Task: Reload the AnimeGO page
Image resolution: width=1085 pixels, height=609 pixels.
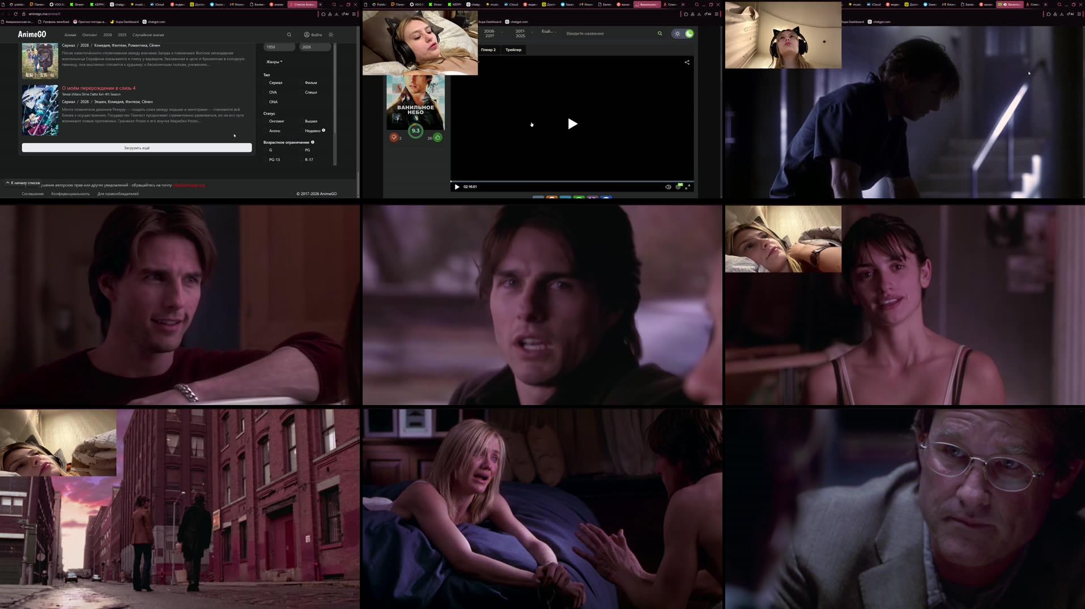Action: [x=15, y=14]
